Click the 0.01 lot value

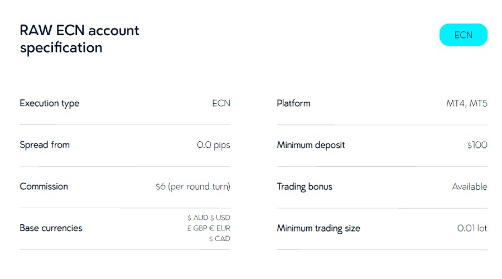(x=472, y=228)
